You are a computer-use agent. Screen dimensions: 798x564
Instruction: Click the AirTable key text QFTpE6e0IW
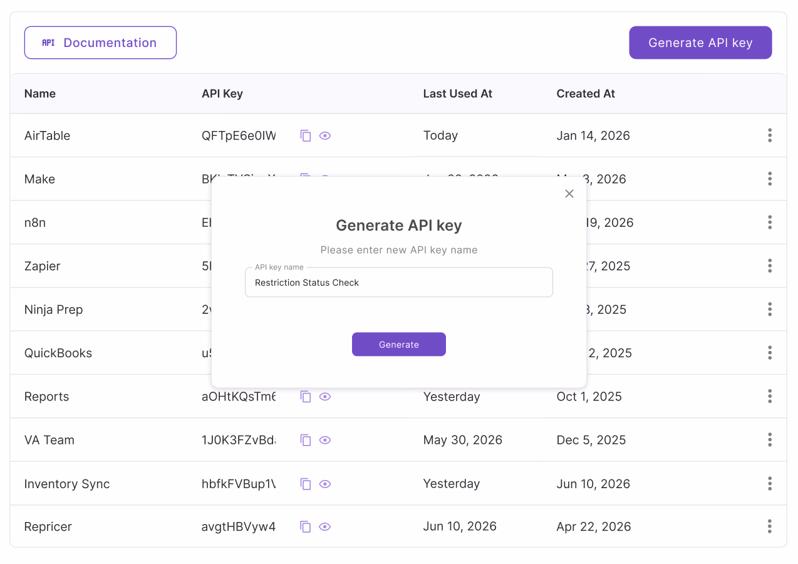pos(239,135)
